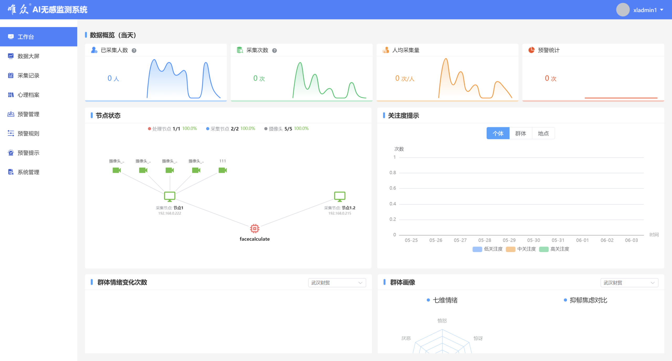Click the 心理档案 books icon
The image size is (672, 361).
[11, 95]
